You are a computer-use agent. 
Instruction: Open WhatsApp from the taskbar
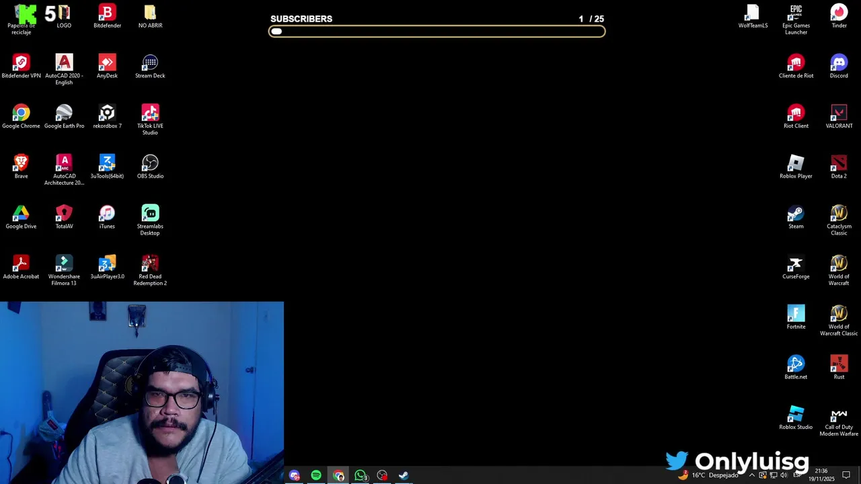pos(361,475)
